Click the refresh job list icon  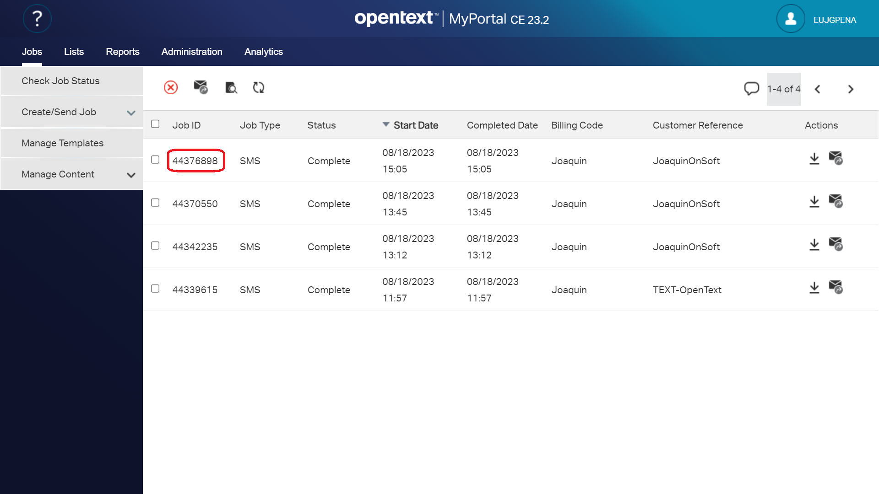[x=259, y=87]
